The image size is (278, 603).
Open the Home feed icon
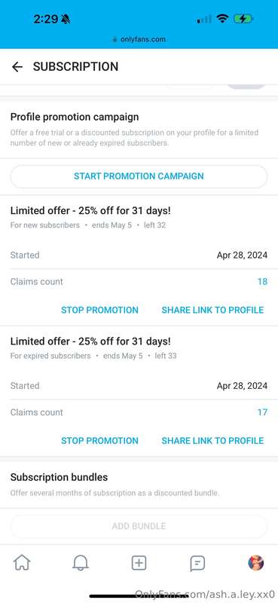(22, 563)
